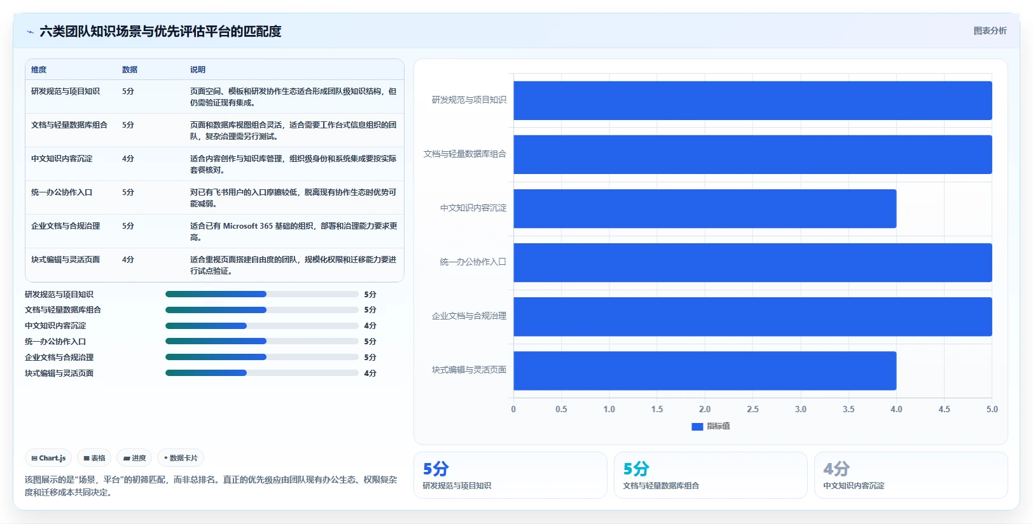Click the 文档与轻量数据库组合 progress bar

262,310
